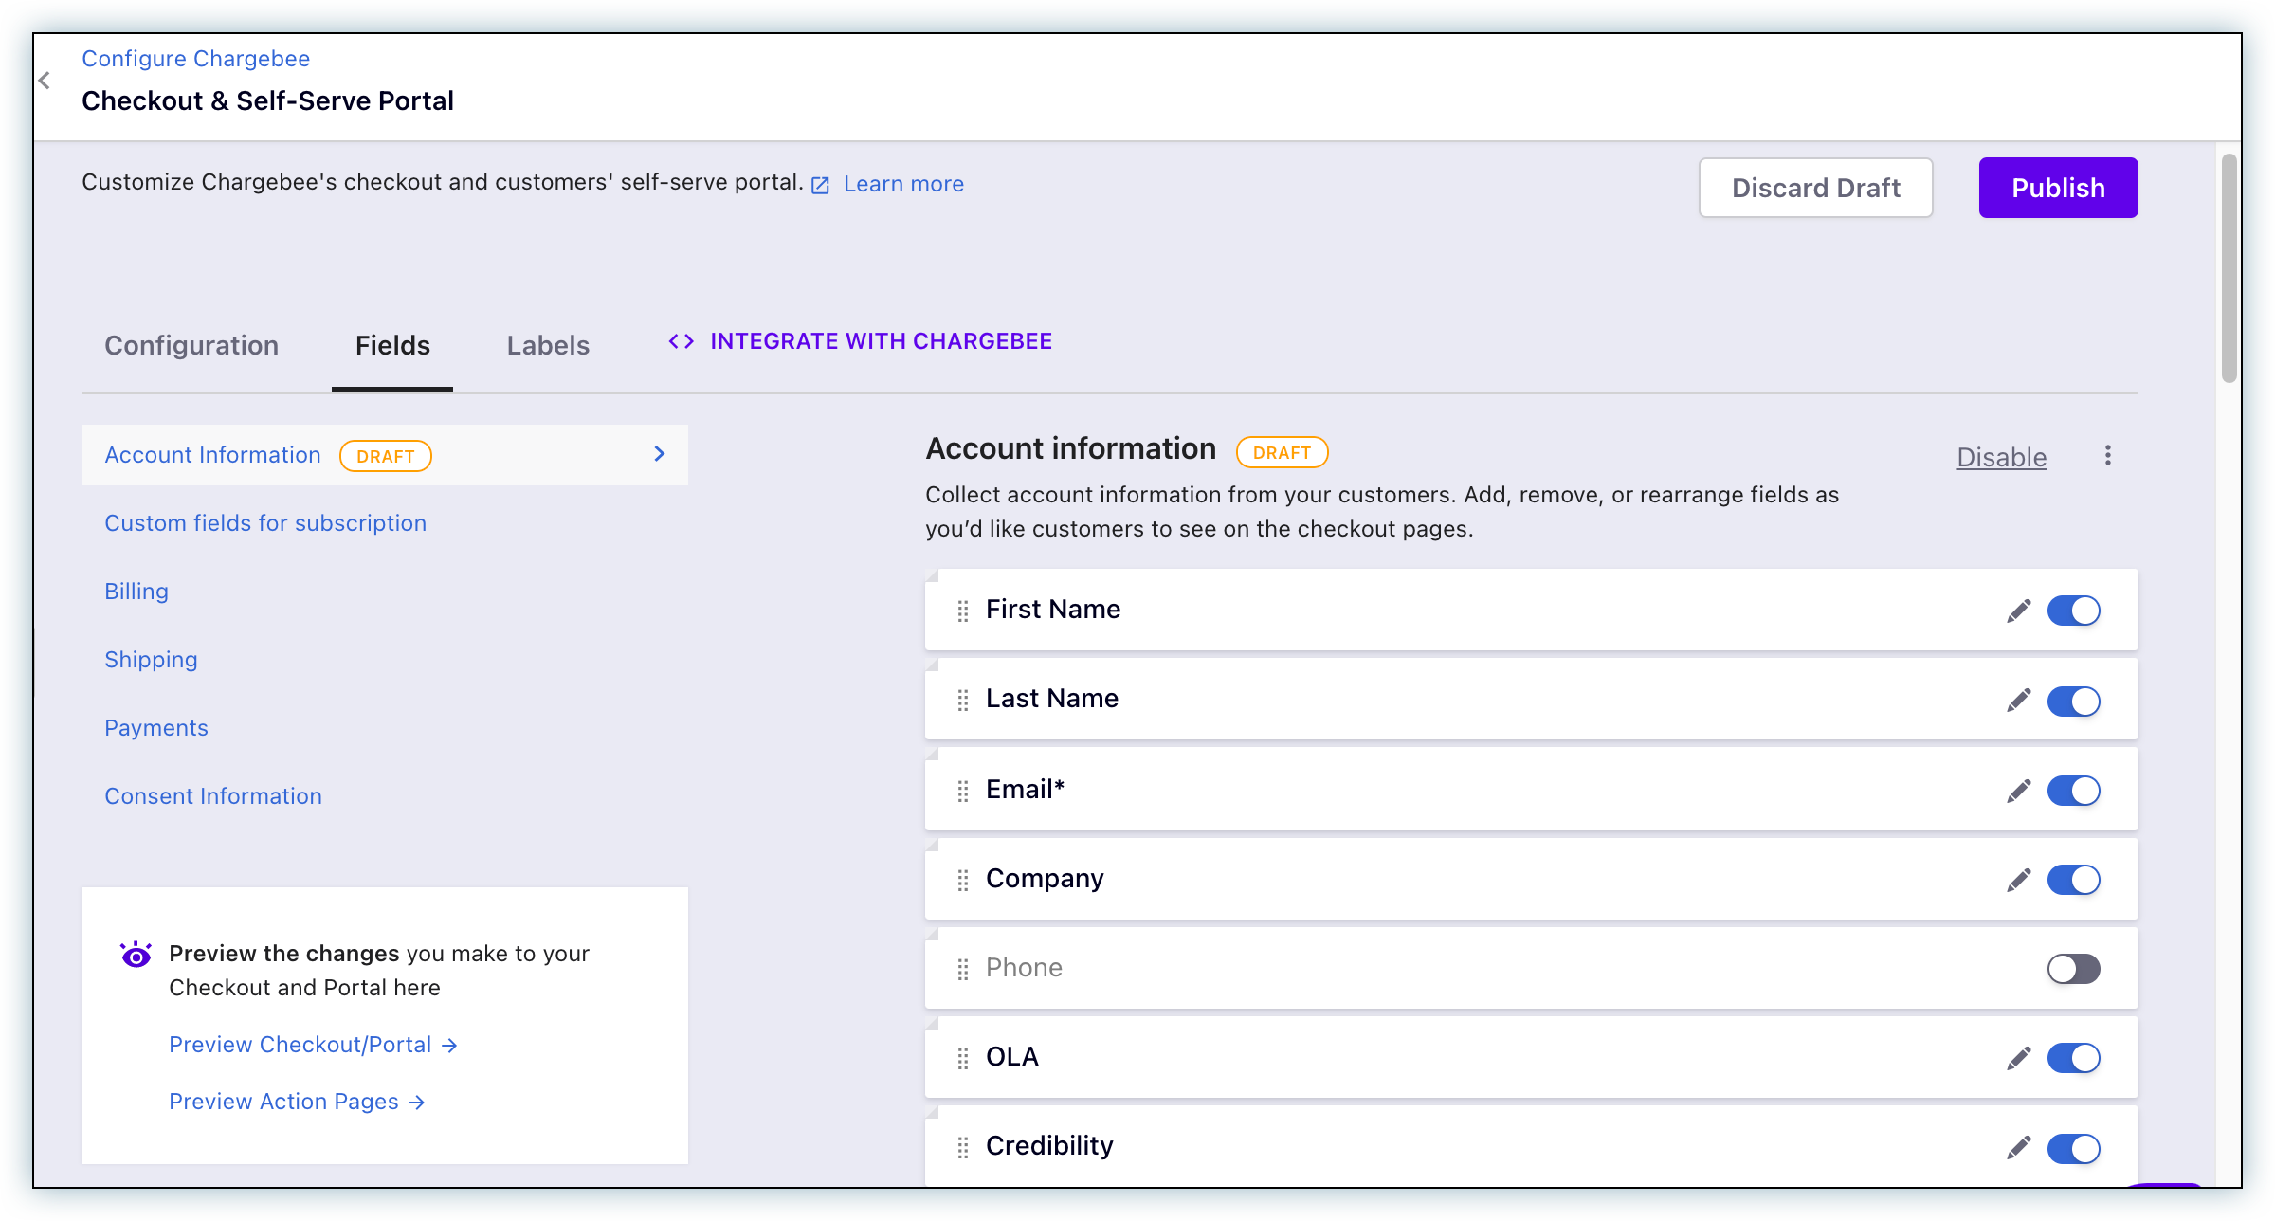Switch to the Labels tab
Image resolution: width=2275 pixels, height=1221 pixels.
click(548, 345)
